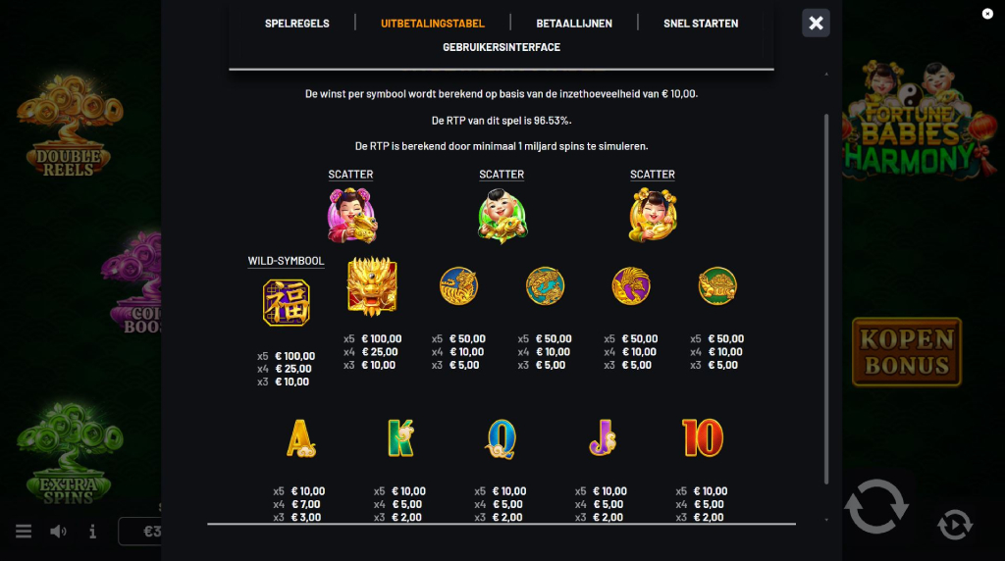Open the Gebruikersinterface tab
The width and height of the screenshot is (1005, 561).
pos(502,47)
